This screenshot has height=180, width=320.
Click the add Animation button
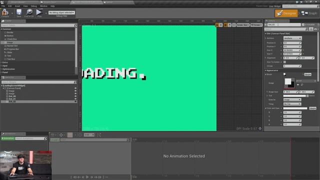tap(8, 138)
